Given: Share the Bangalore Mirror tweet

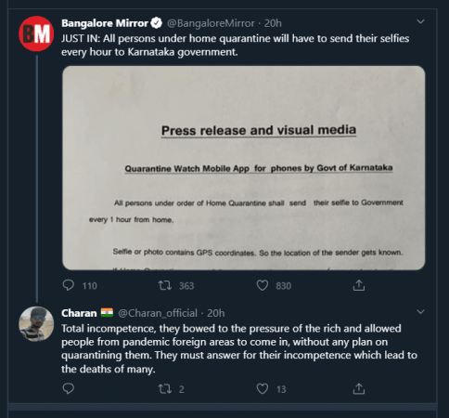Looking at the screenshot, I should click(359, 285).
